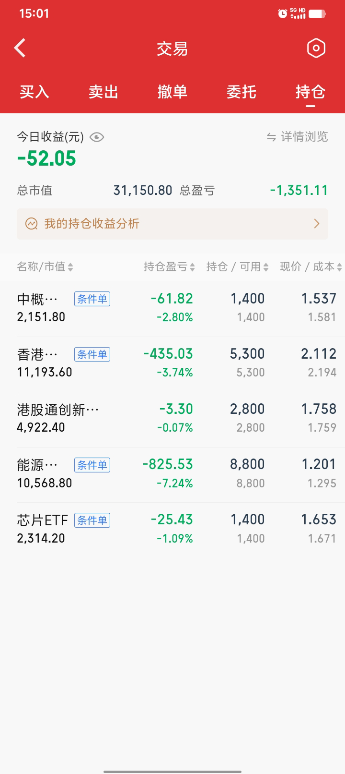The image size is (345, 774).
Task: Tap the chart icon beside 我的持仓收益分析
Action: coord(32,224)
